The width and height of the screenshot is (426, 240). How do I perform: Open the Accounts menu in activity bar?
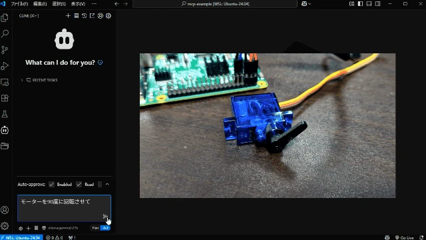[5, 210]
